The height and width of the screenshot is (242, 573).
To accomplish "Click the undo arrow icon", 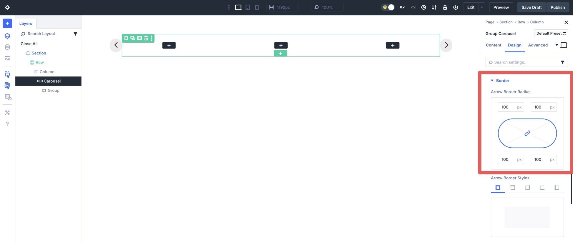I will tap(402, 7).
